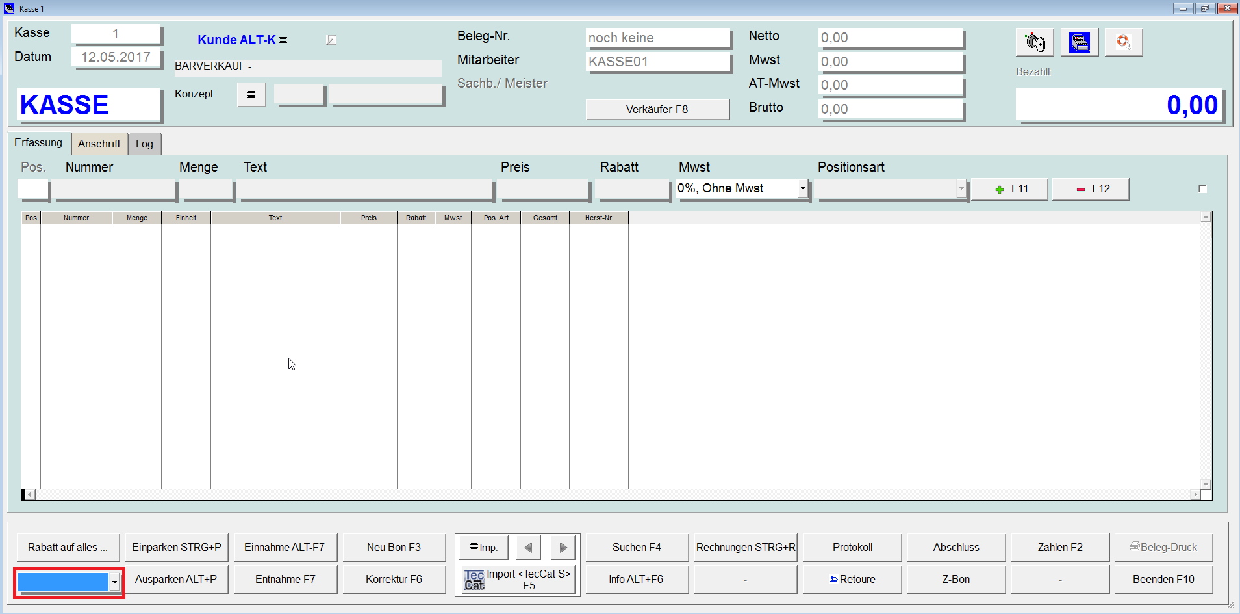Image resolution: width=1240 pixels, height=614 pixels.
Task: Click the Verkäufer F8 button
Action: (657, 109)
